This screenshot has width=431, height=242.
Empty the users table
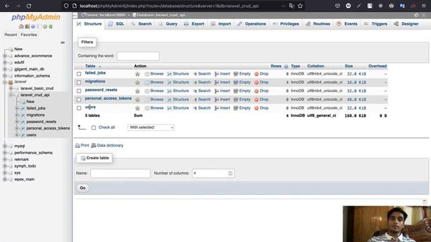pos(242,108)
